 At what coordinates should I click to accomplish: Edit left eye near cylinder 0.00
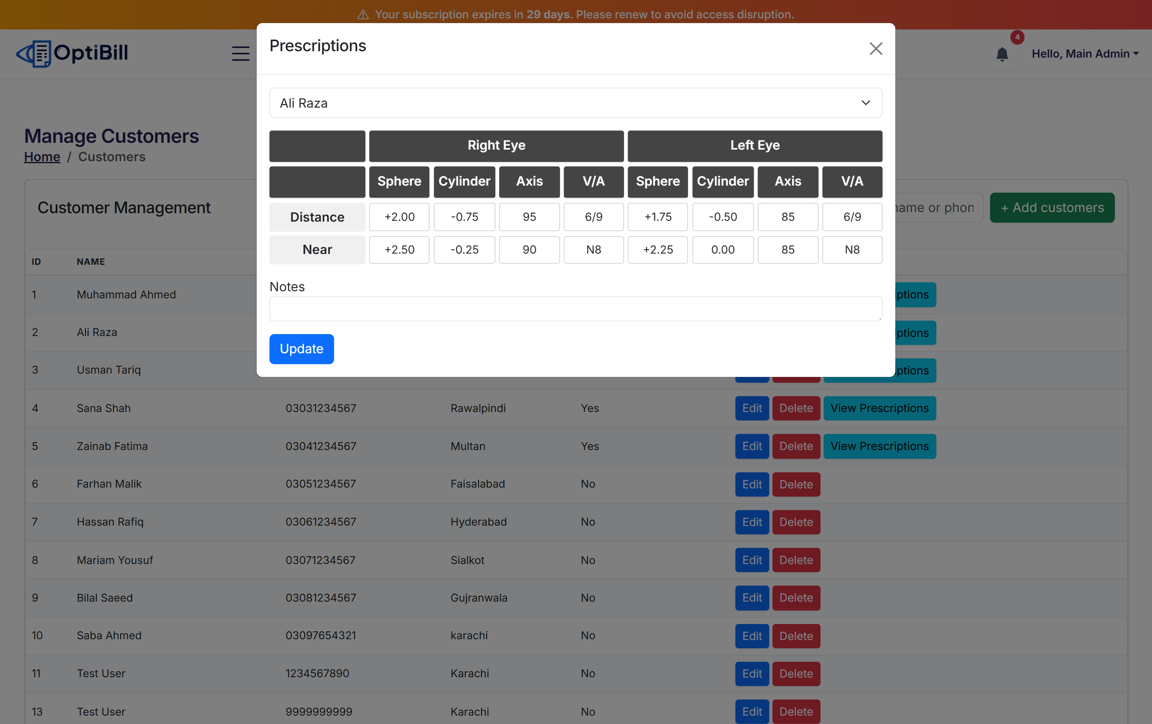(723, 250)
